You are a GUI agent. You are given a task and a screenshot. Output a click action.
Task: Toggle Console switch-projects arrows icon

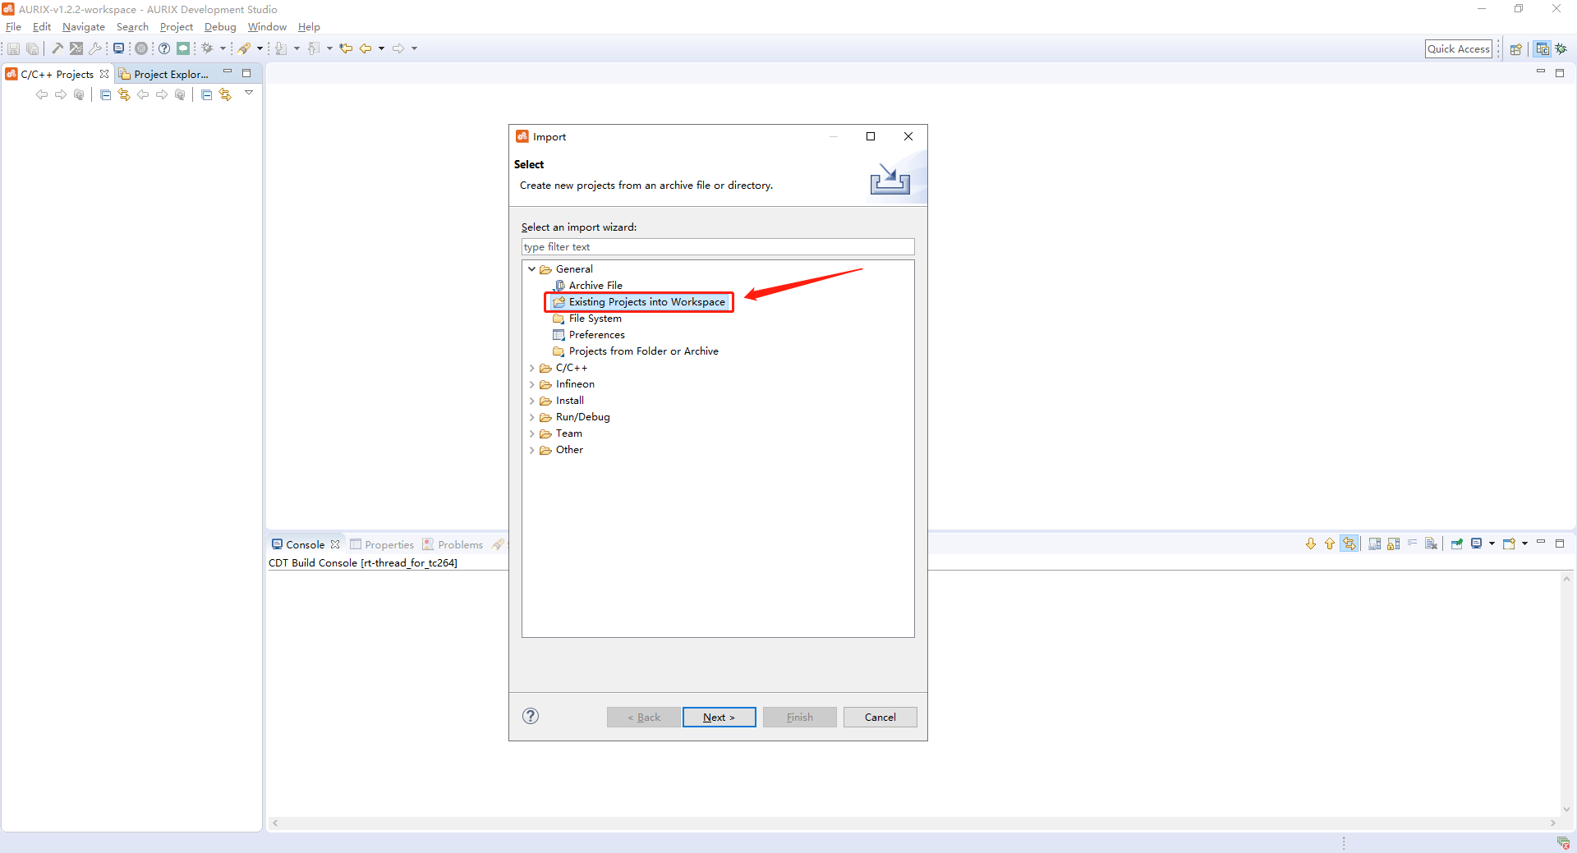coord(1349,543)
